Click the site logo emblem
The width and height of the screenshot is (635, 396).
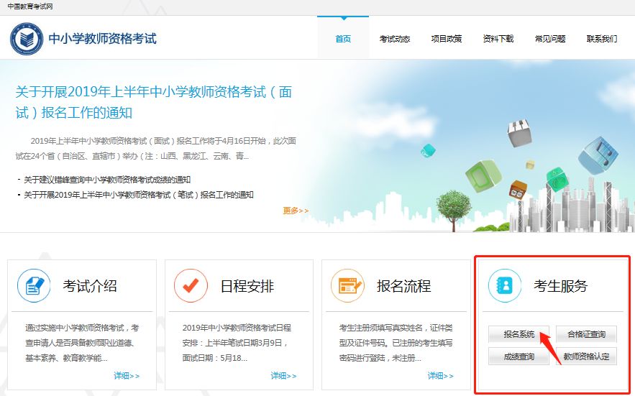27,39
